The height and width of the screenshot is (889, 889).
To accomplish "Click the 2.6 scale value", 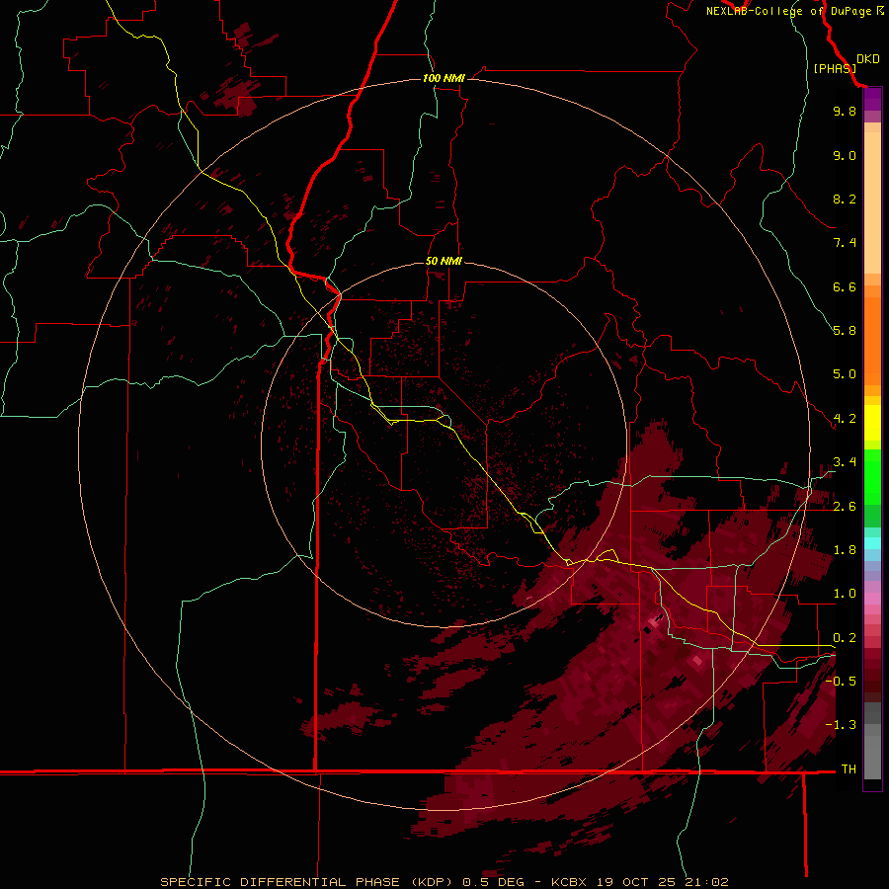I will pos(845,507).
